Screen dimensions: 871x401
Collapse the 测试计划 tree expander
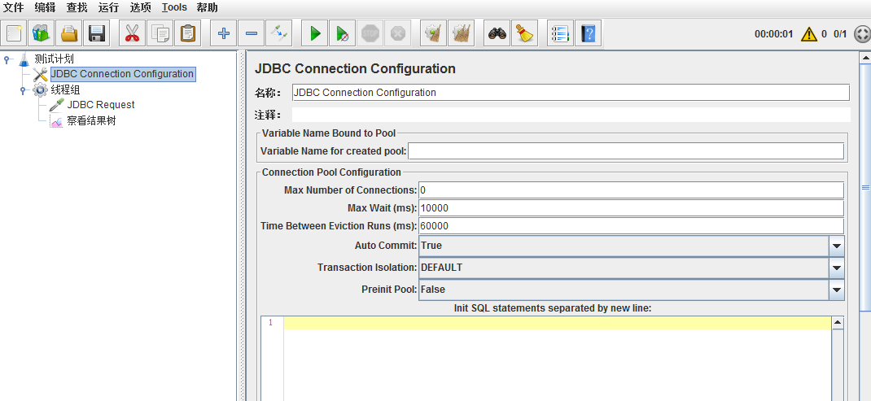[7, 59]
